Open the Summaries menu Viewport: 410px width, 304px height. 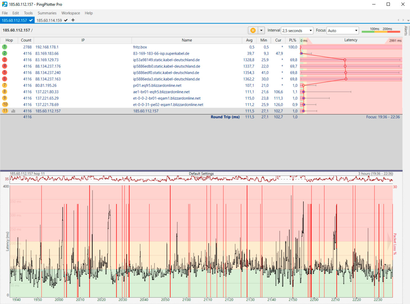point(47,13)
